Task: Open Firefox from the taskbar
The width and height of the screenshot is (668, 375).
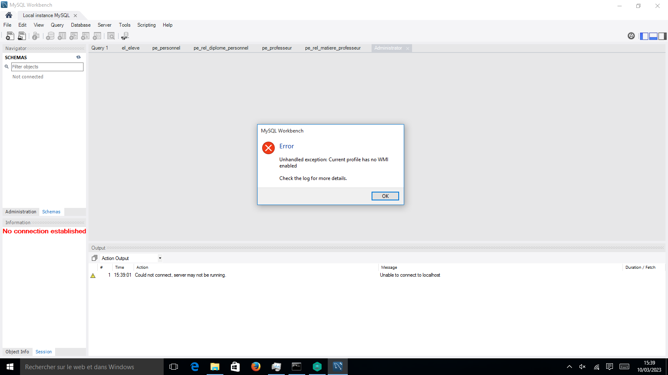Action: coord(256,367)
